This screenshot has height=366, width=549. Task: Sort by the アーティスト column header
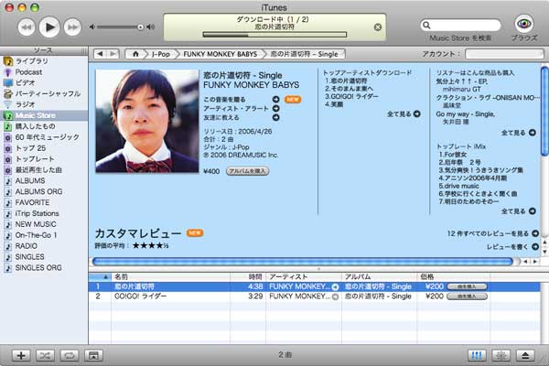[x=304, y=276]
